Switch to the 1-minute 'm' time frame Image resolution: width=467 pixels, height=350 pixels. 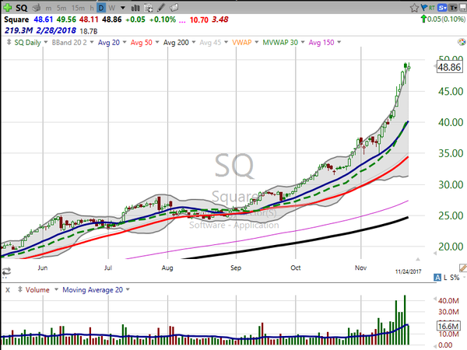coord(48,8)
